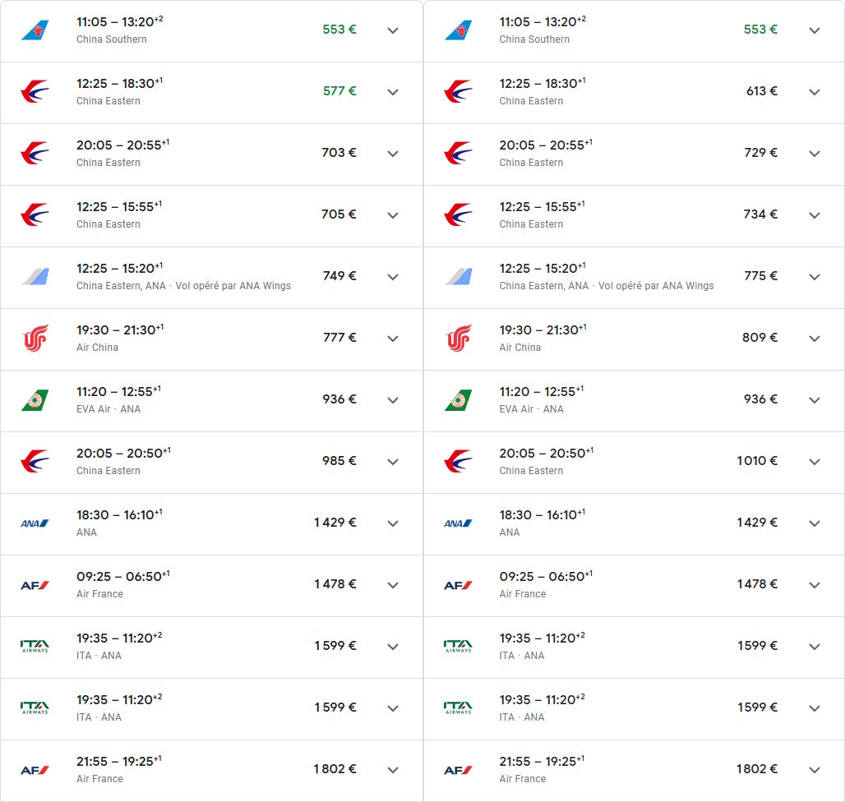Click the green 577 € price

[339, 91]
